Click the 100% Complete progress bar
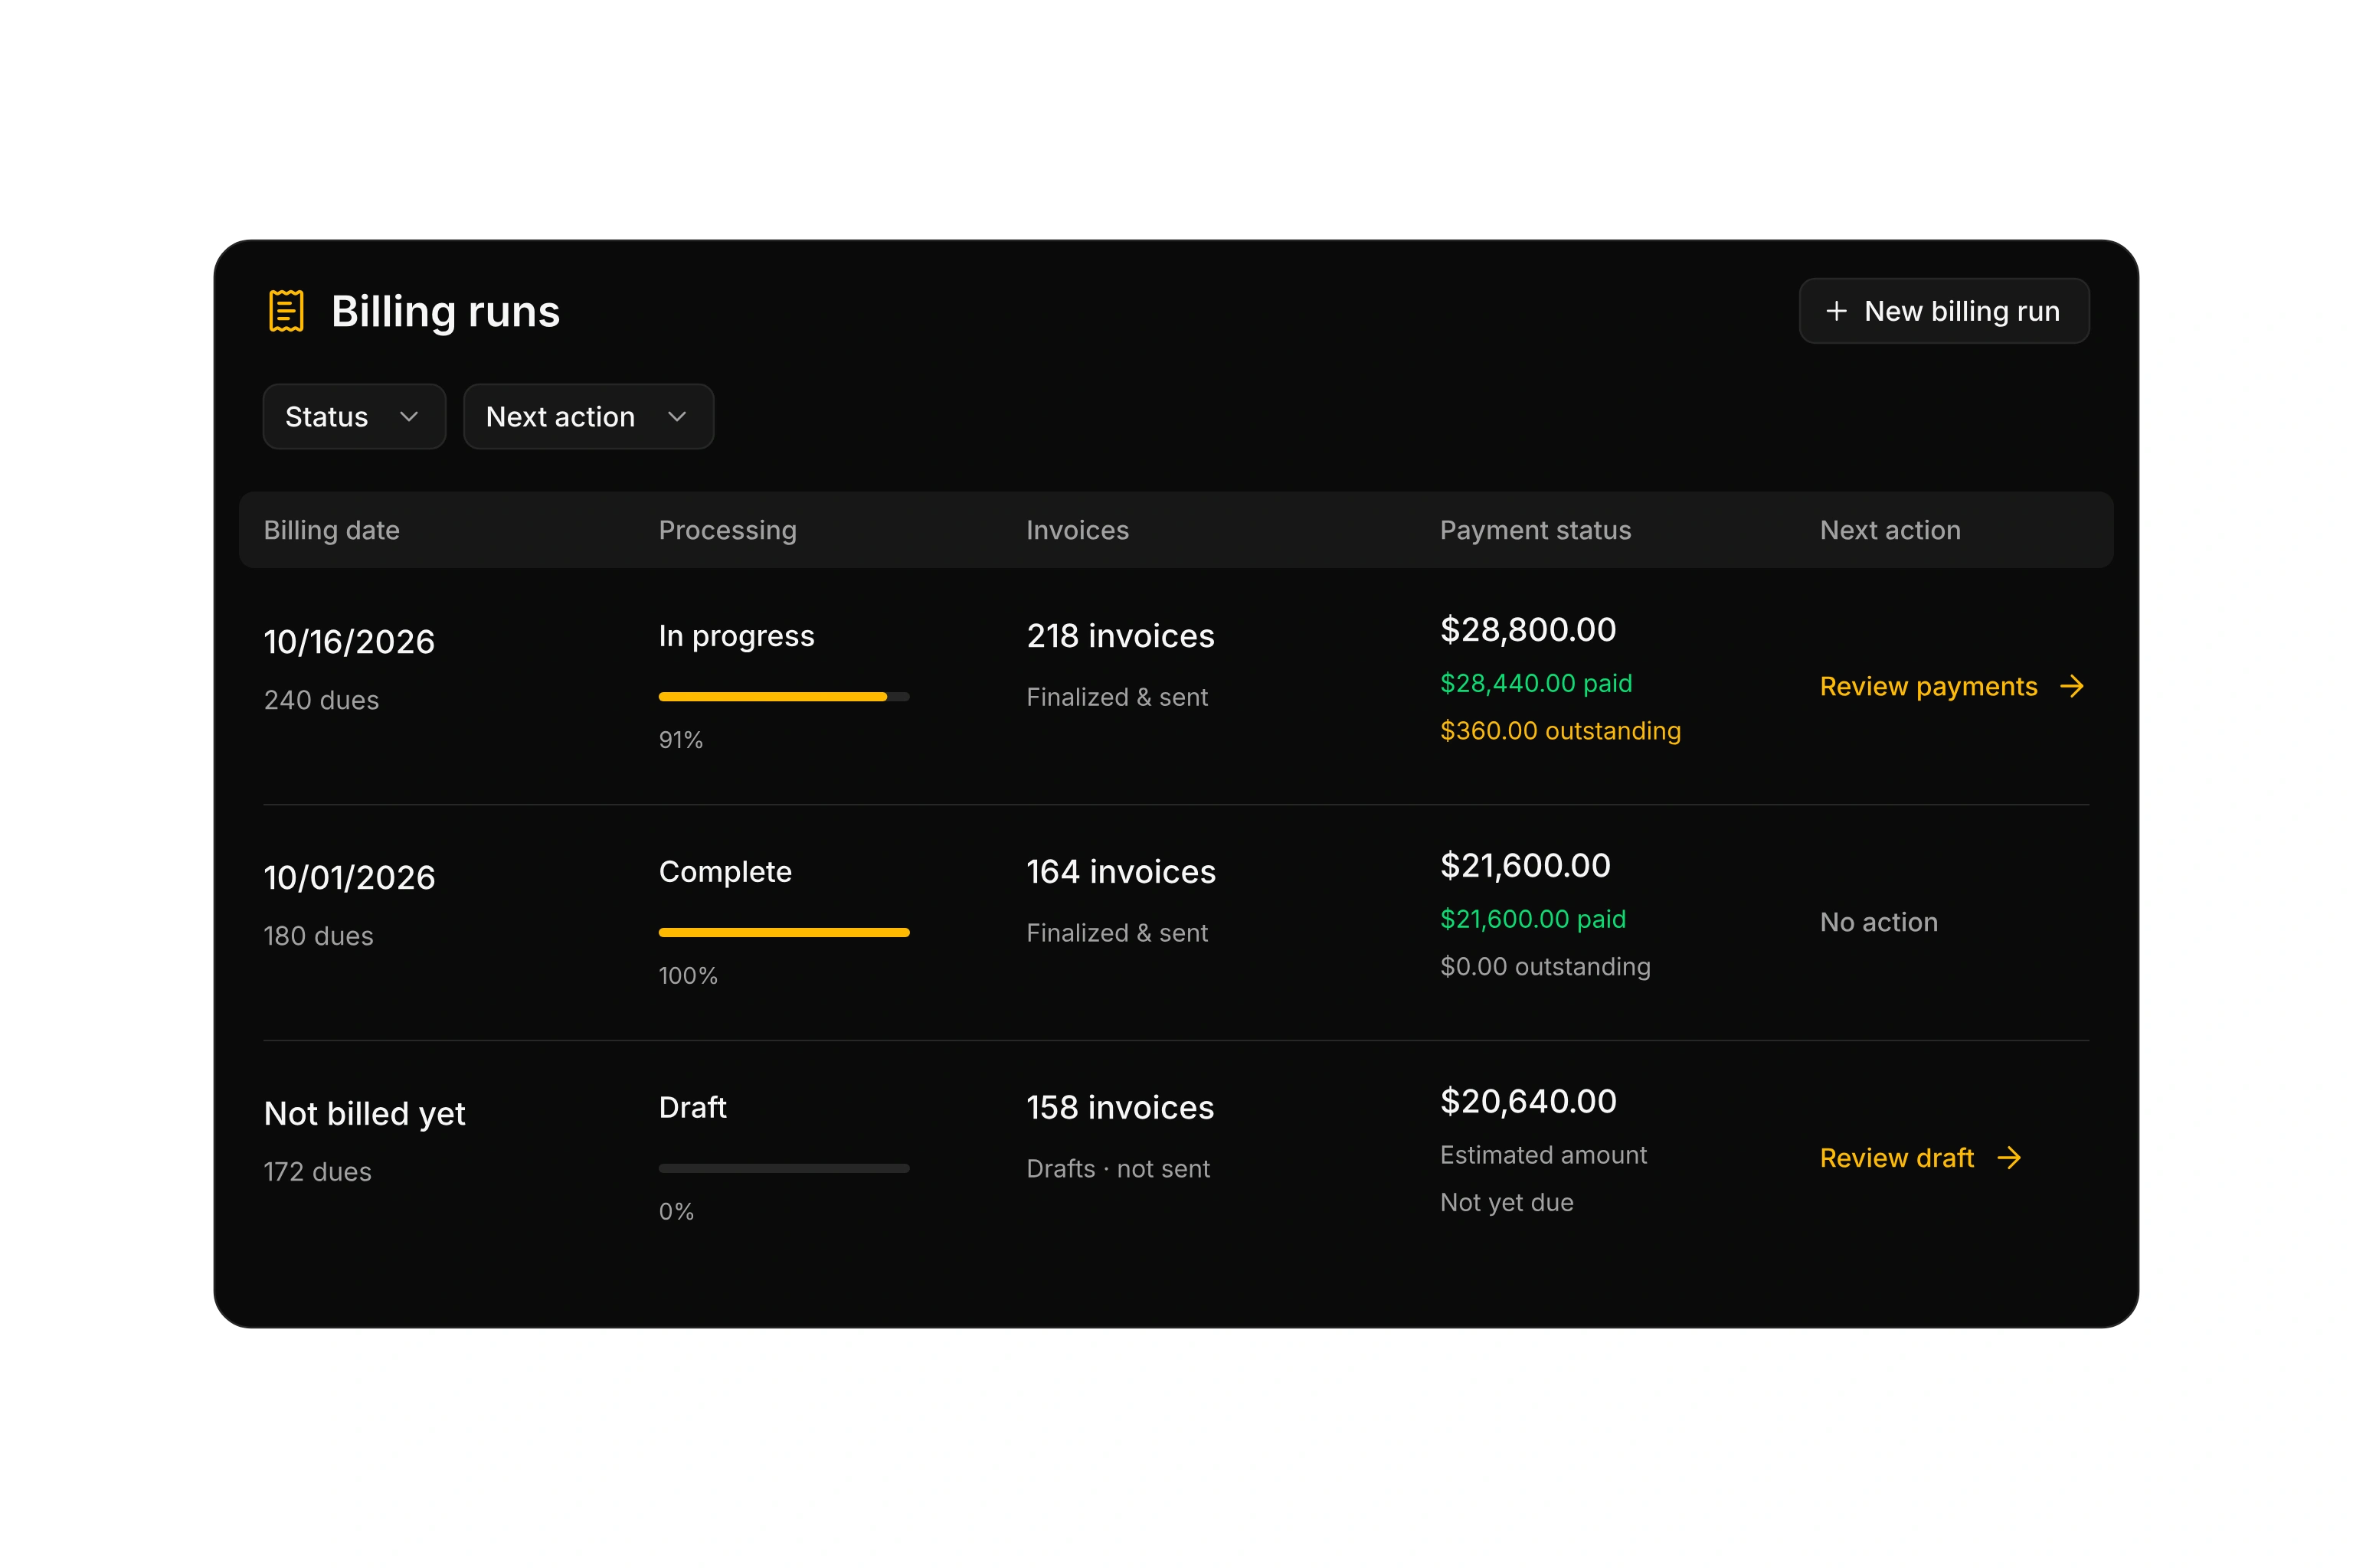The image size is (2353, 1568). coord(784,933)
